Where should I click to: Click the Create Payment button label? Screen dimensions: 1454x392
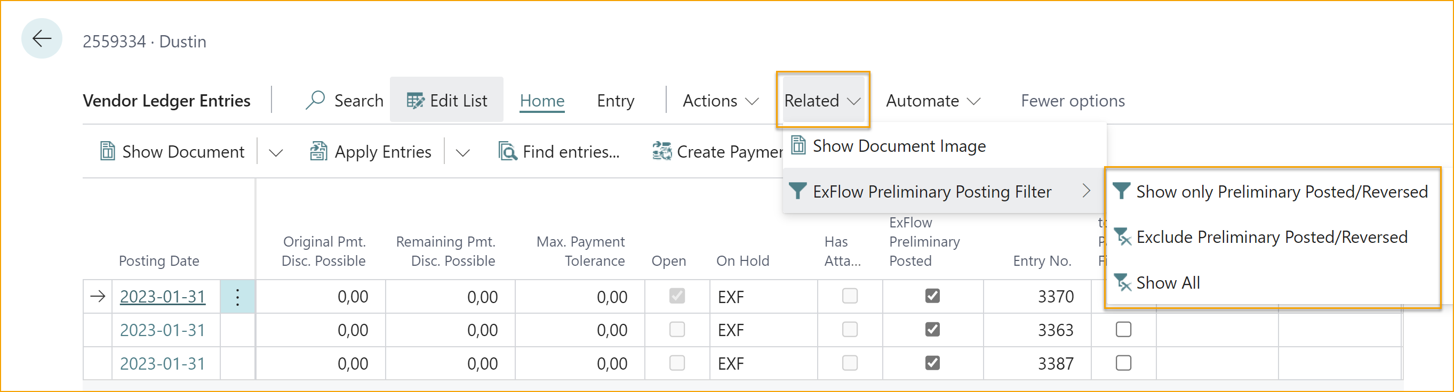click(729, 151)
